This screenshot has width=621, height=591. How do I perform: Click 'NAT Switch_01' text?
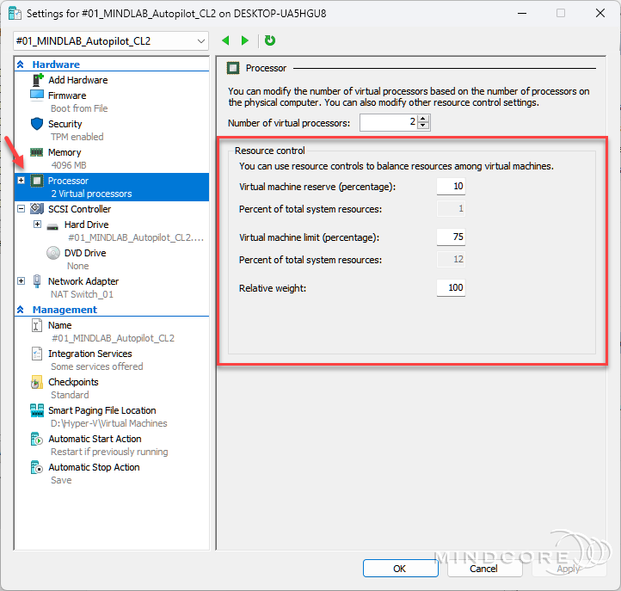(82, 294)
